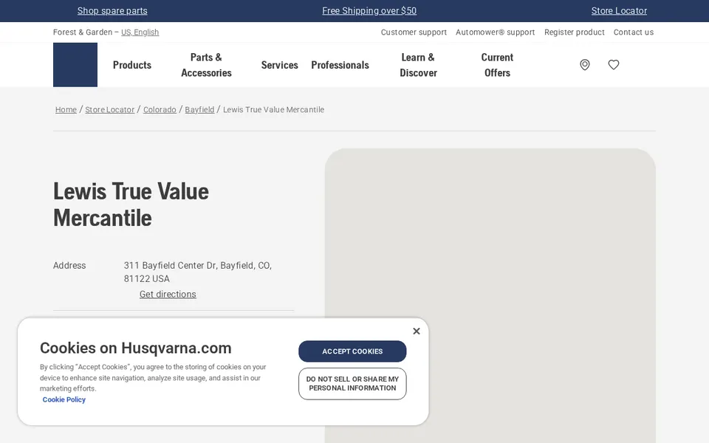The image size is (709, 443).
Task: Go to Home breadcrumb
Action: pos(66,109)
